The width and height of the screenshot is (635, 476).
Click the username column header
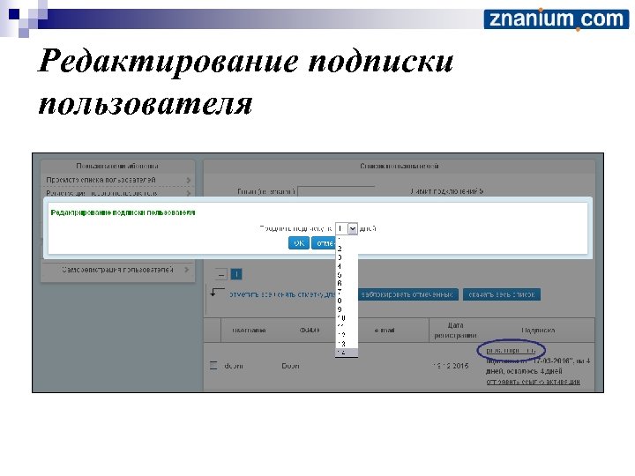pos(249,331)
